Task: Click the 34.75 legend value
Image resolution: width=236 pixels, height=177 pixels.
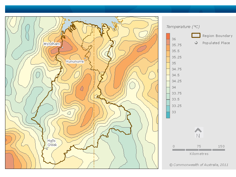Action: point(177,69)
